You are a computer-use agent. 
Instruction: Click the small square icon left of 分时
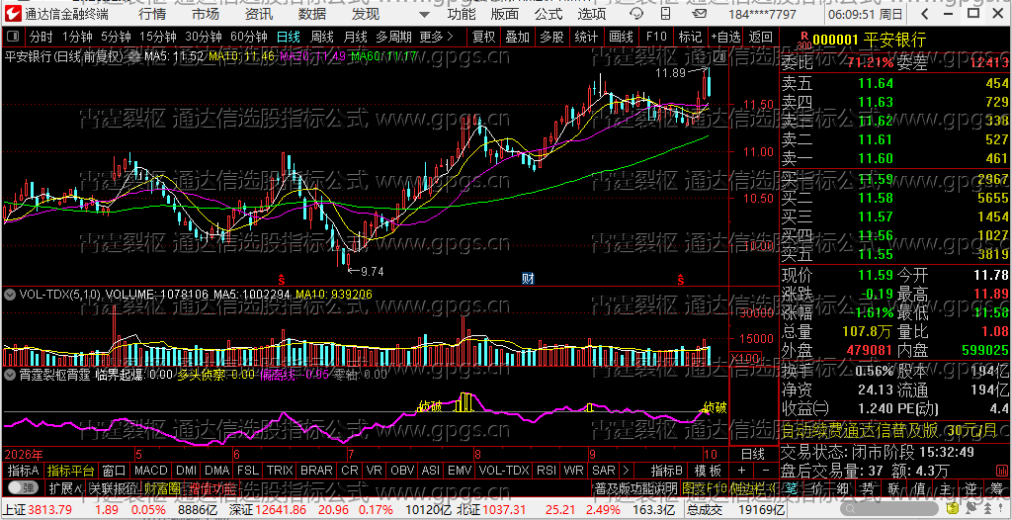14,37
